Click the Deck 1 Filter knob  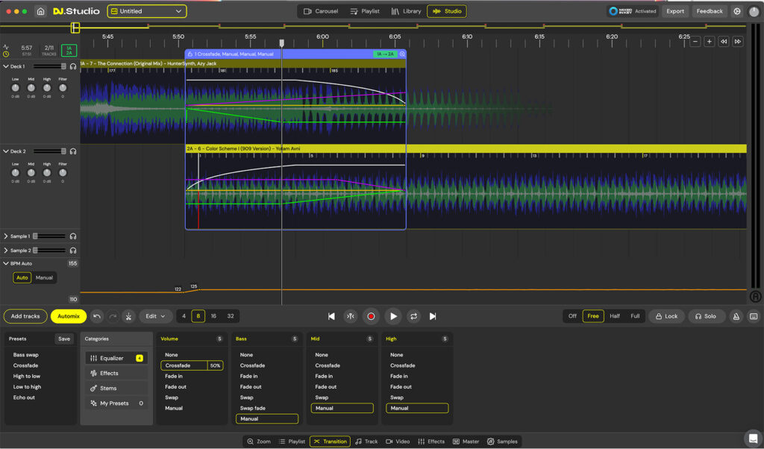coord(63,88)
